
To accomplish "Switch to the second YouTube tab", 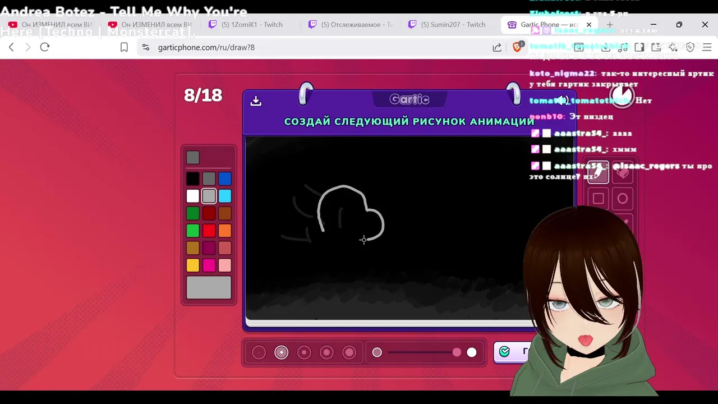I will coord(150,25).
